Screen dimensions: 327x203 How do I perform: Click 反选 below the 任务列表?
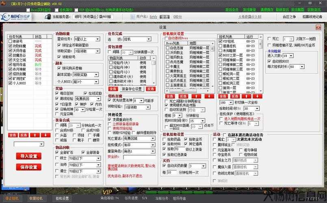(x=24, y=135)
